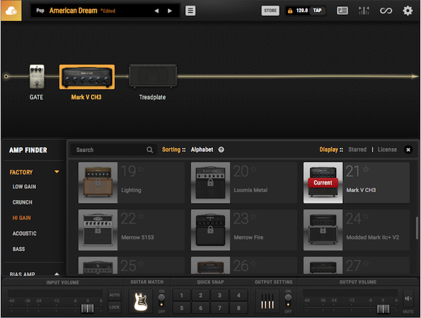Star the Lighting amp

point(141,169)
